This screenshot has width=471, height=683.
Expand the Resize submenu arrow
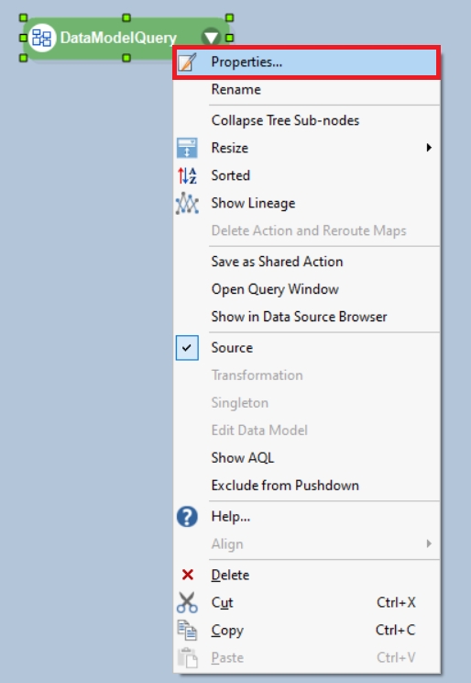pyautogui.click(x=429, y=148)
